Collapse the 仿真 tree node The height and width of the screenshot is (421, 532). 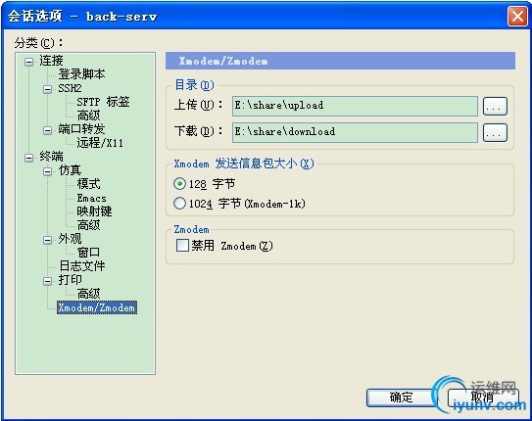[x=47, y=171]
